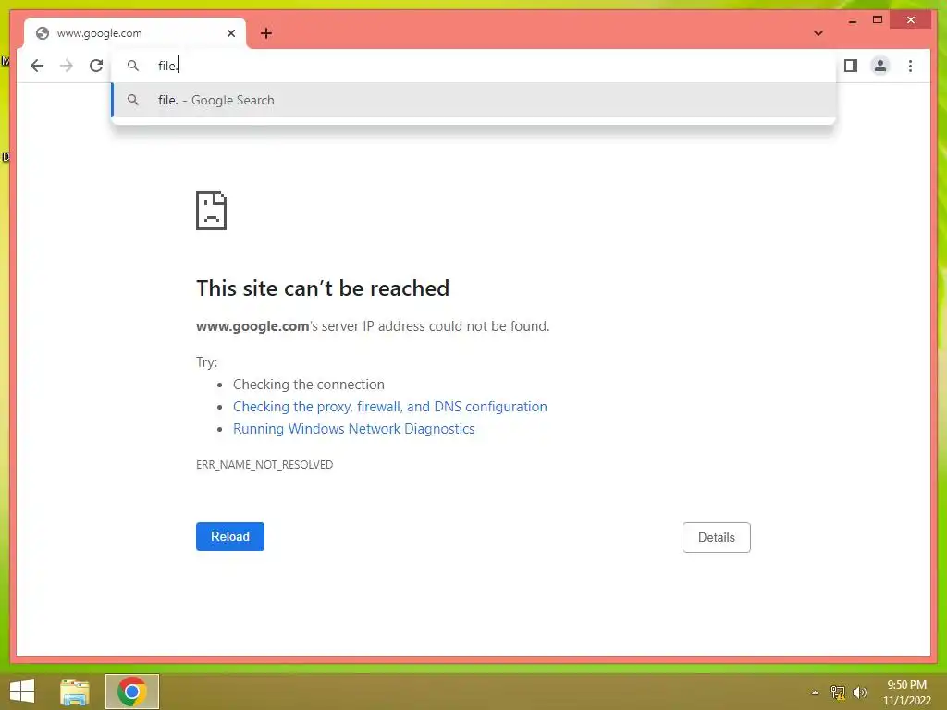Open File Explorer from the taskbar

pos(75,692)
